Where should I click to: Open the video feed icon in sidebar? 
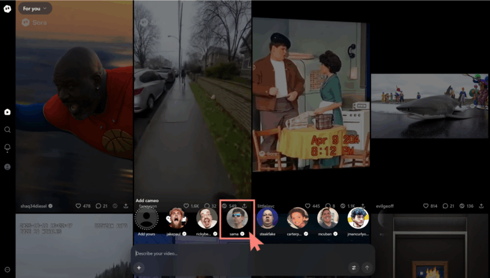7,112
